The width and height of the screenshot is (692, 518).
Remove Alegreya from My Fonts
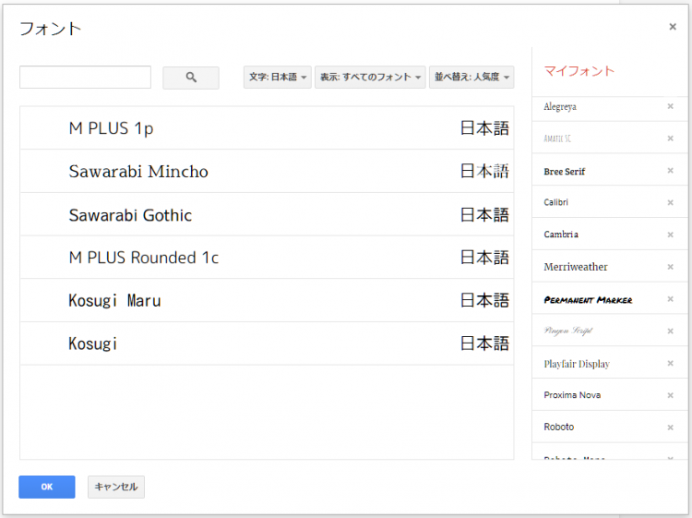point(670,106)
